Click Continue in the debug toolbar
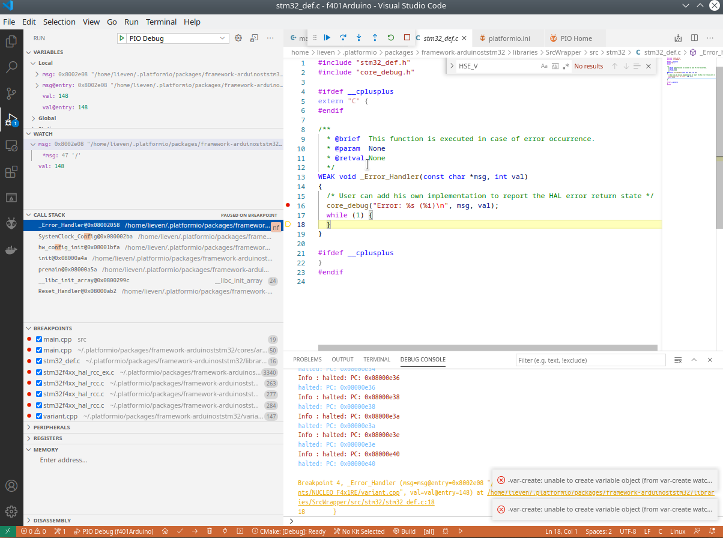Image resolution: width=723 pixels, height=538 pixels. click(x=327, y=37)
